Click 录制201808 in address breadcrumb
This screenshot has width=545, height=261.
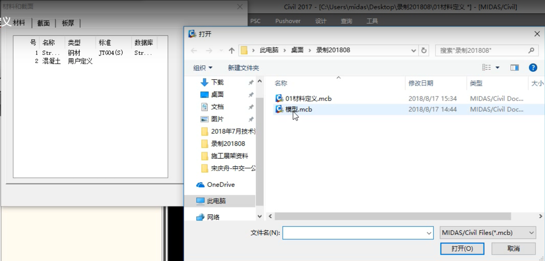click(x=333, y=50)
